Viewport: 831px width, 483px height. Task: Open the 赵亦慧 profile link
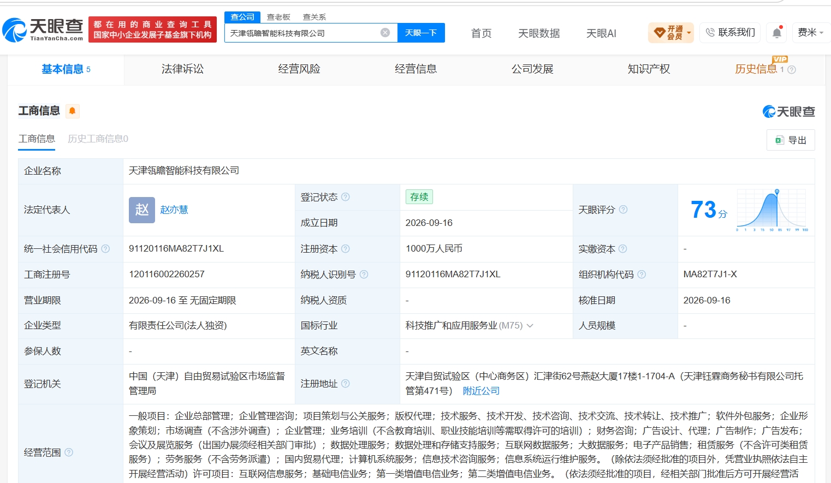(x=174, y=210)
